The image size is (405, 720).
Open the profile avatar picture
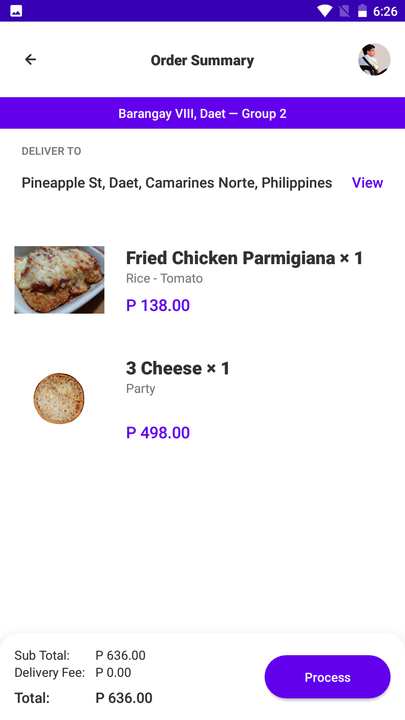(374, 59)
